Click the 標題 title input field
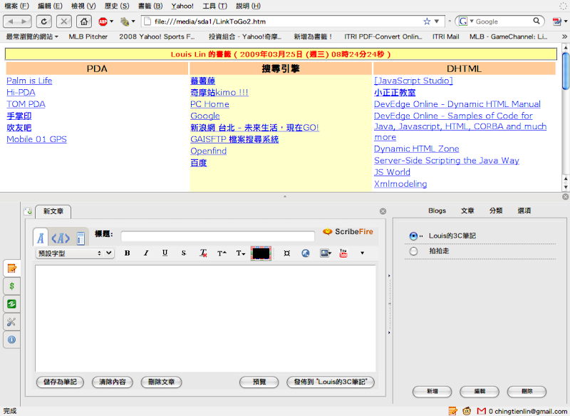 click(218, 236)
